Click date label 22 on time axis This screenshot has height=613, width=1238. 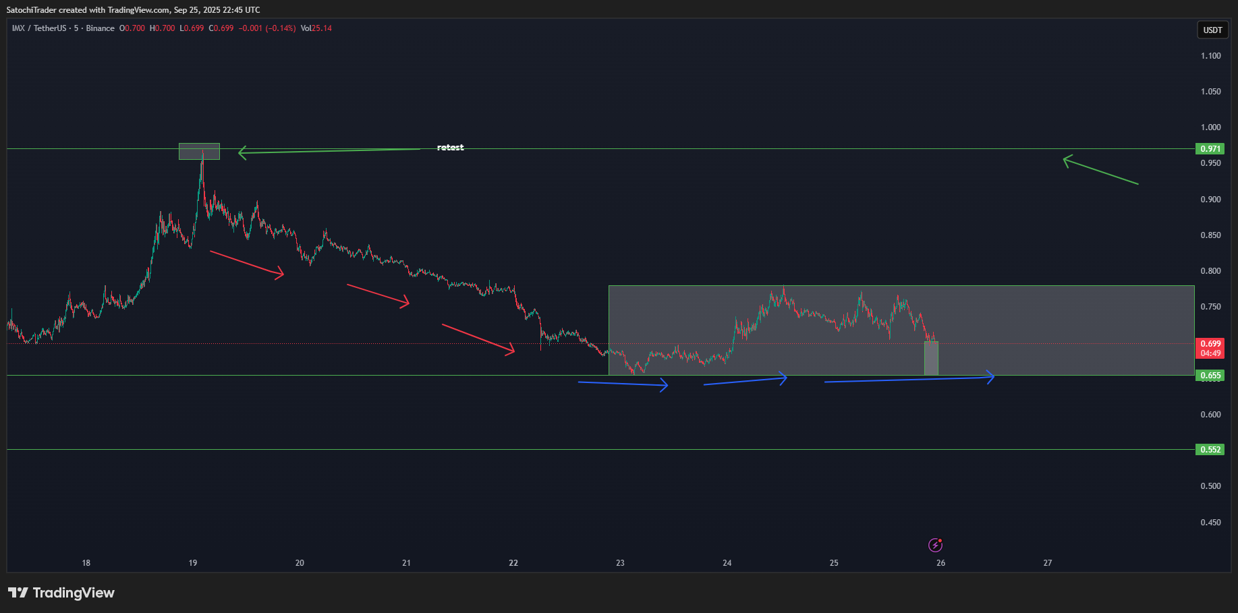pyautogui.click(x=513, y=562)
